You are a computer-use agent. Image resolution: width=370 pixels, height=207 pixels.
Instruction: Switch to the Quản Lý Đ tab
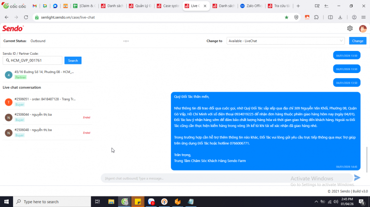140,6
